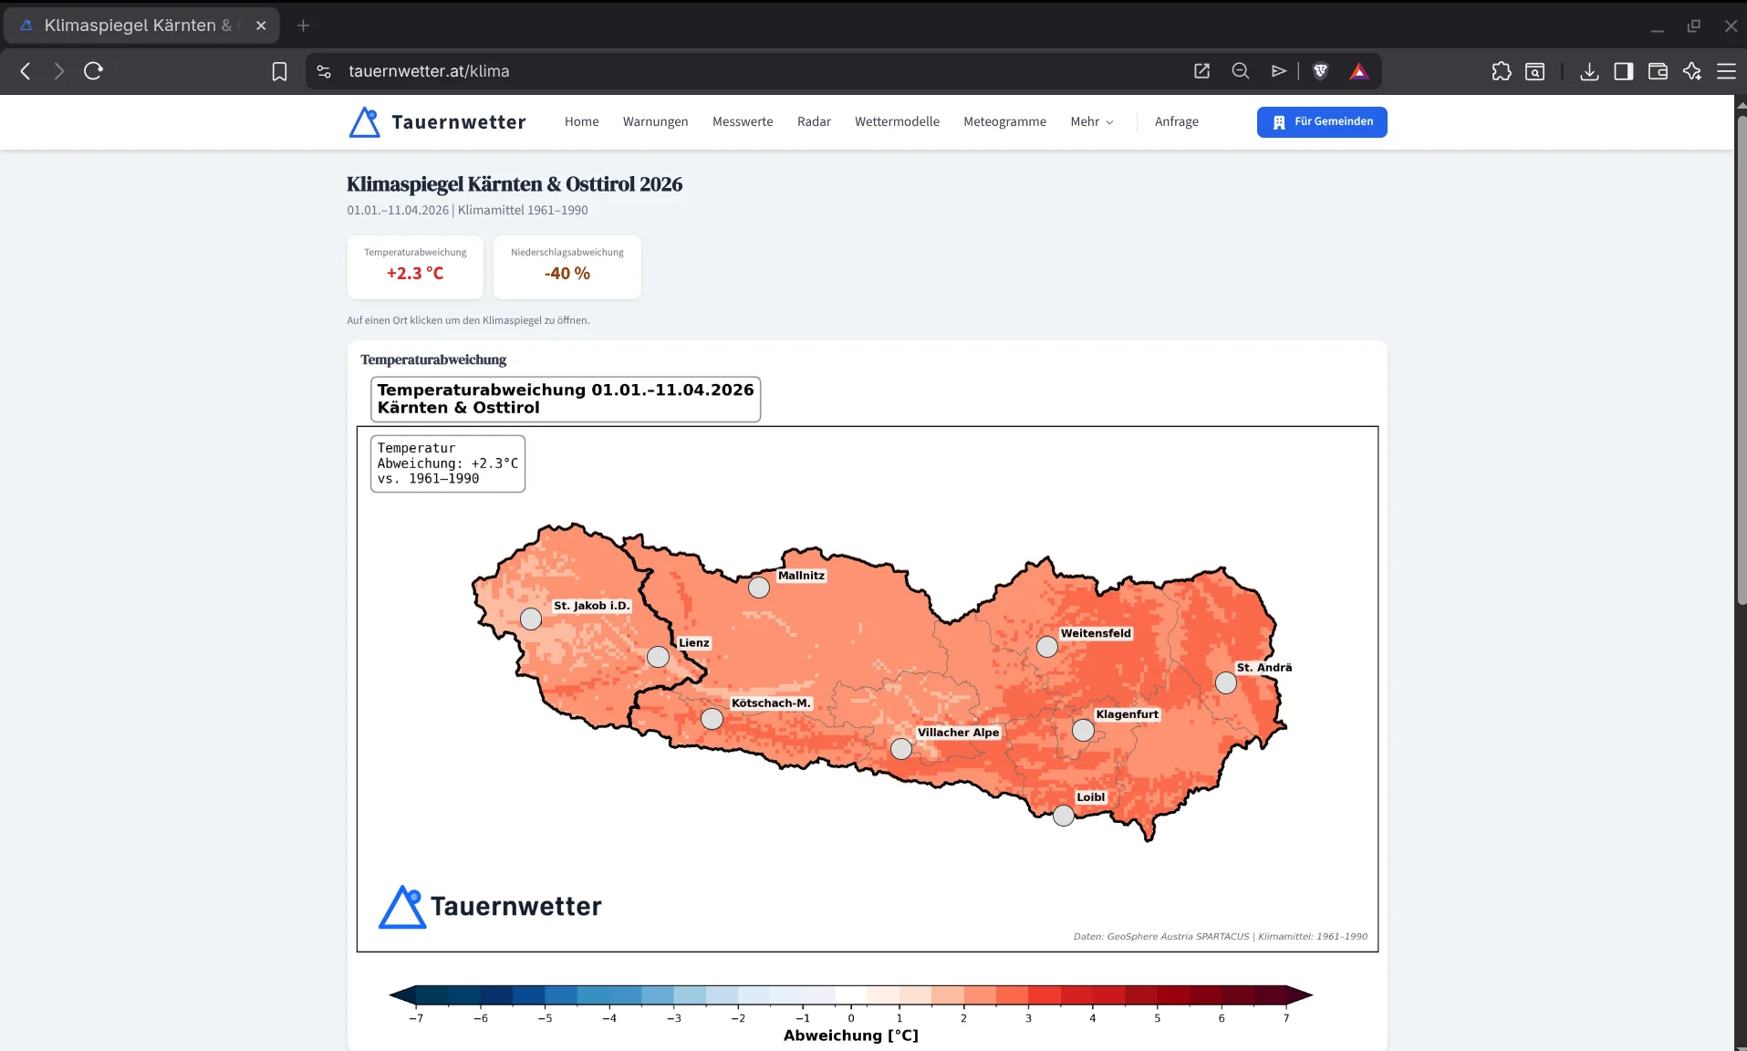
Task: Click the Für Gemeinden button
Action: coord(1322,121)
